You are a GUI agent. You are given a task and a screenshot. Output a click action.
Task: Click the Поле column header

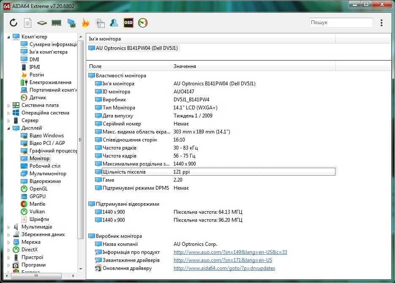(x=129, y=66)
